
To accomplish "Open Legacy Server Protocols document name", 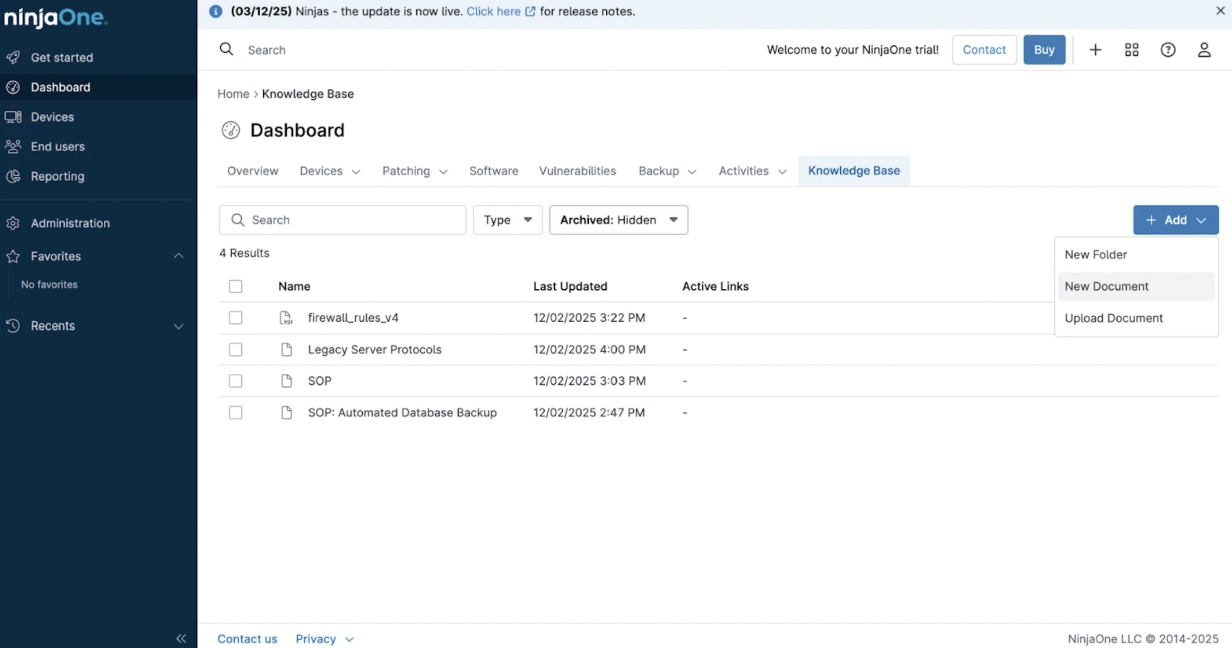I will 375,350.
